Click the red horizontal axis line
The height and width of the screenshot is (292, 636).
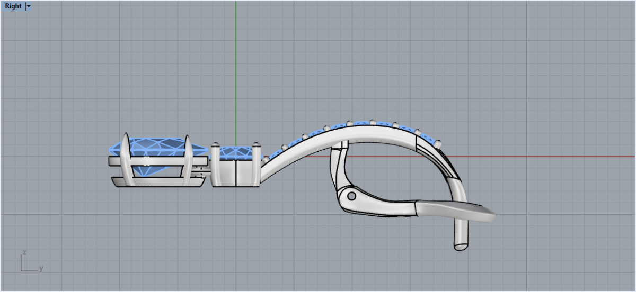click(x=530, y=157)
